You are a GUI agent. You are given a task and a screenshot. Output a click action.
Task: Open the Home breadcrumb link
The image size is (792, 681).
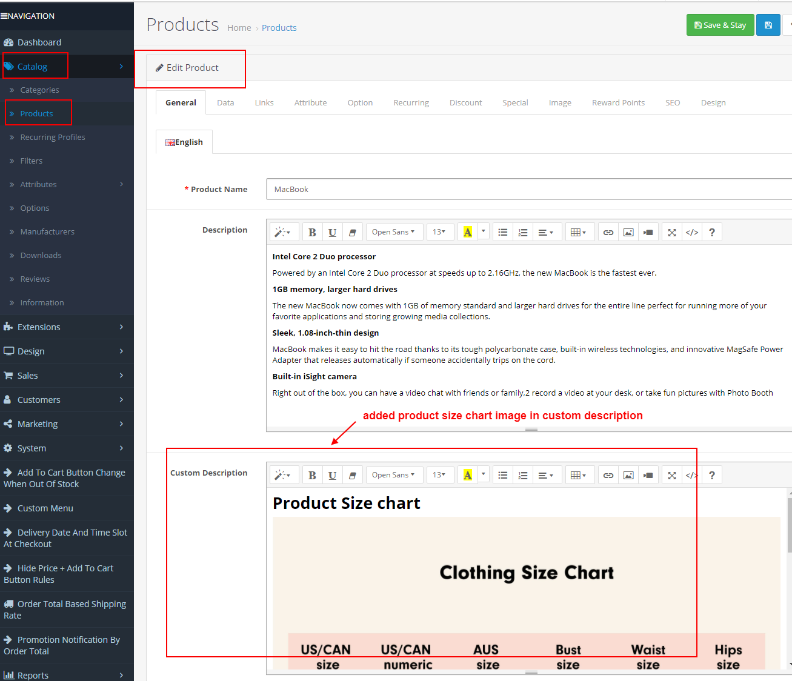[x=239, y=27]
